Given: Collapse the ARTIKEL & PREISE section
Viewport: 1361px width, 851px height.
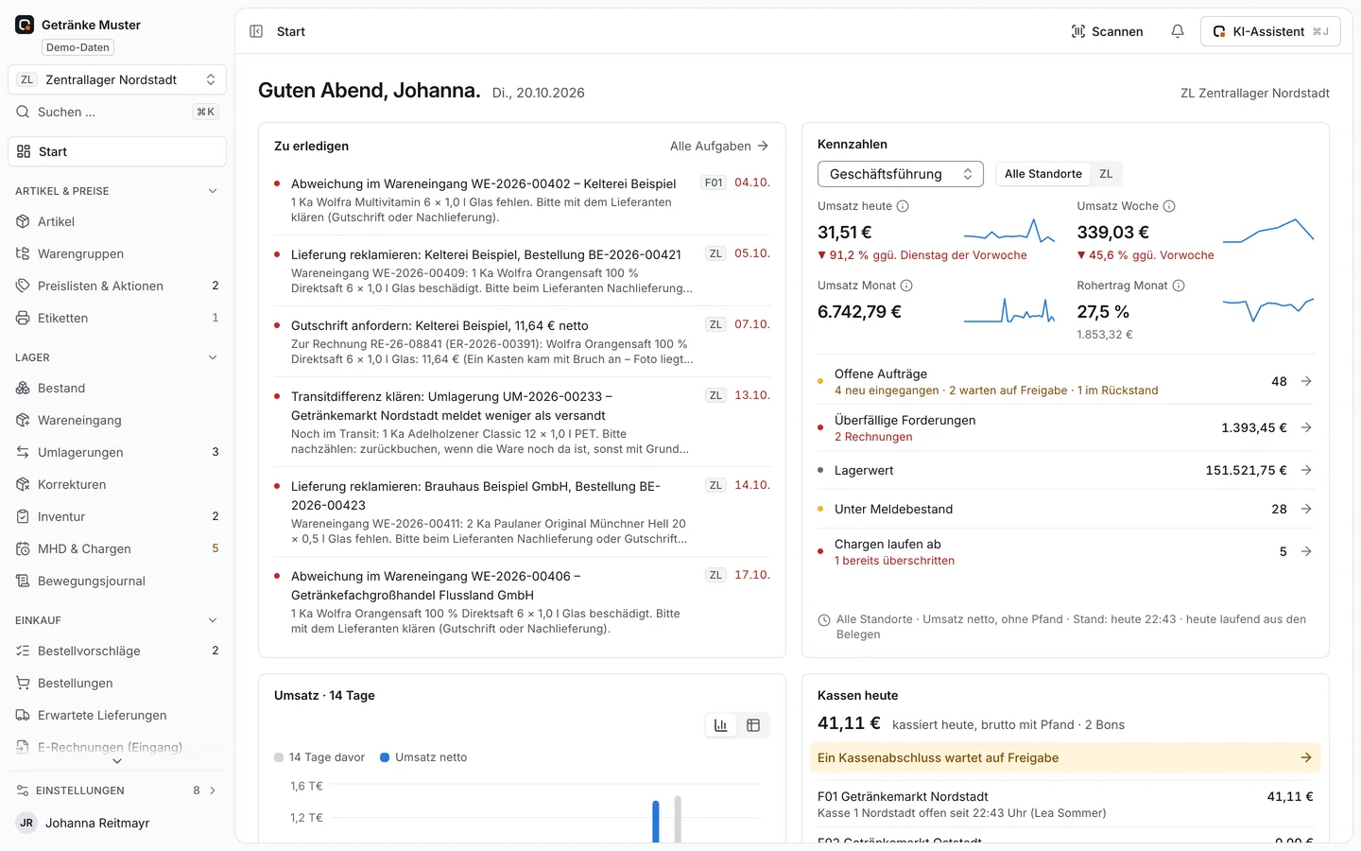Looking at the screenshot, I should point(213,191).
